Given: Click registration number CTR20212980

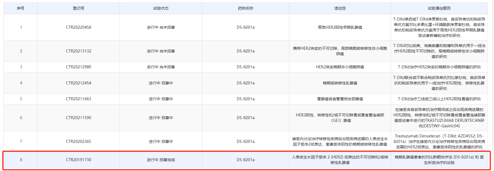Looking at the screenshot, I should point(79,67).
